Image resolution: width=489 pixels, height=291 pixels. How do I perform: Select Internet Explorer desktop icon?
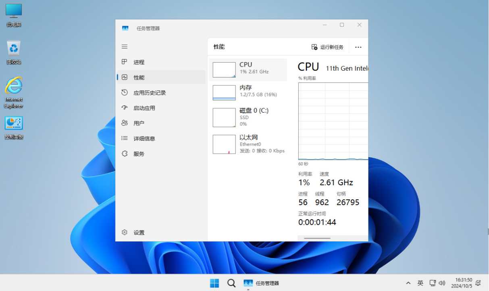click(x=14, y=93)
